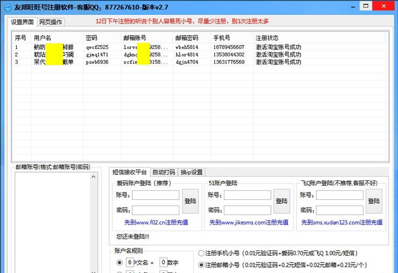Click up arrow of email list scrollbar
The height and width of the screenshot is (273, 398).
pos(94,177)
